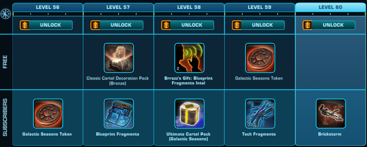Click the progress bar under Level 57
This screenshot has height=147, width=367.
coord(118,14)
